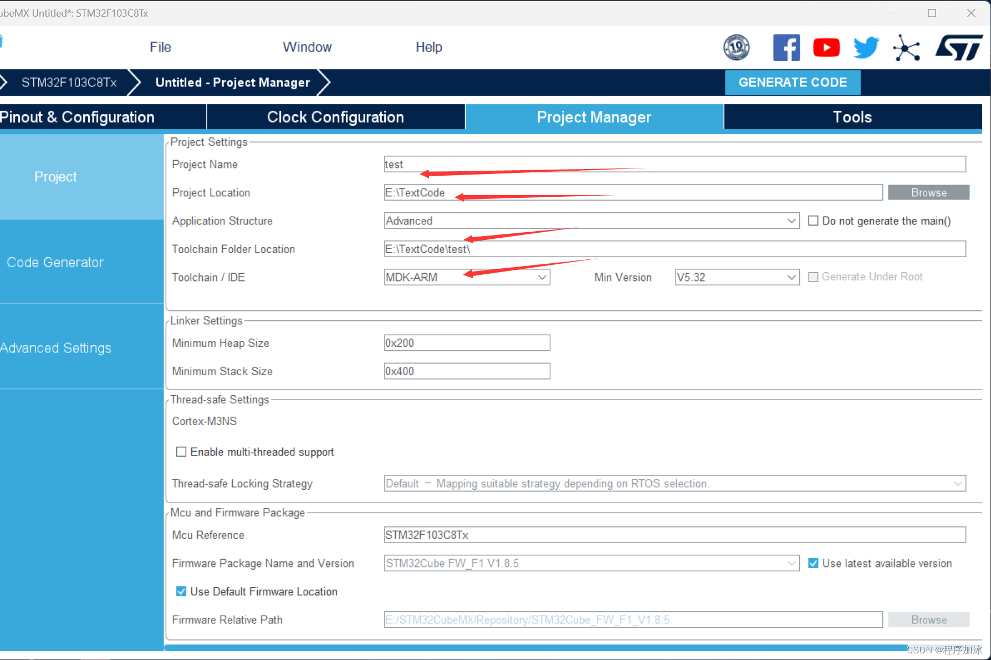Screen dimensions: 991x660
Task: Browse for the Project Location
Action: [928, 192]
